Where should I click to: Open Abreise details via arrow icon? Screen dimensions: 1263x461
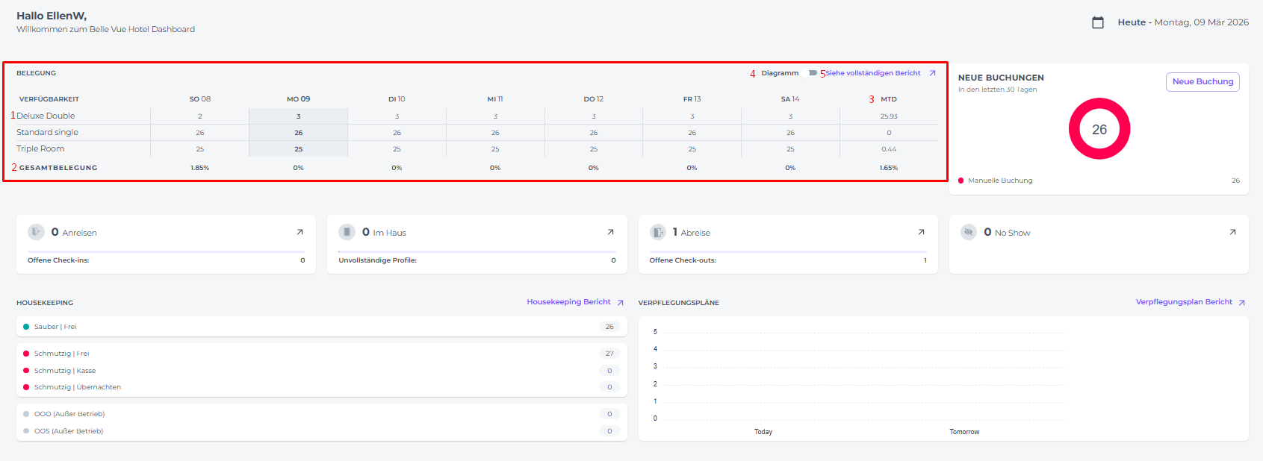[921, 232]
